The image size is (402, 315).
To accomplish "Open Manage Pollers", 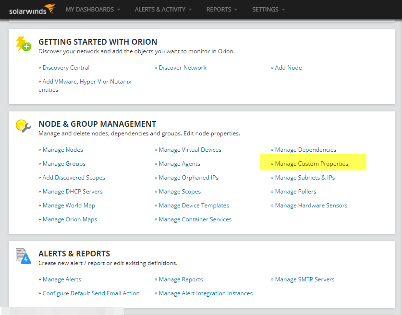I will click(x=295, y=192).
